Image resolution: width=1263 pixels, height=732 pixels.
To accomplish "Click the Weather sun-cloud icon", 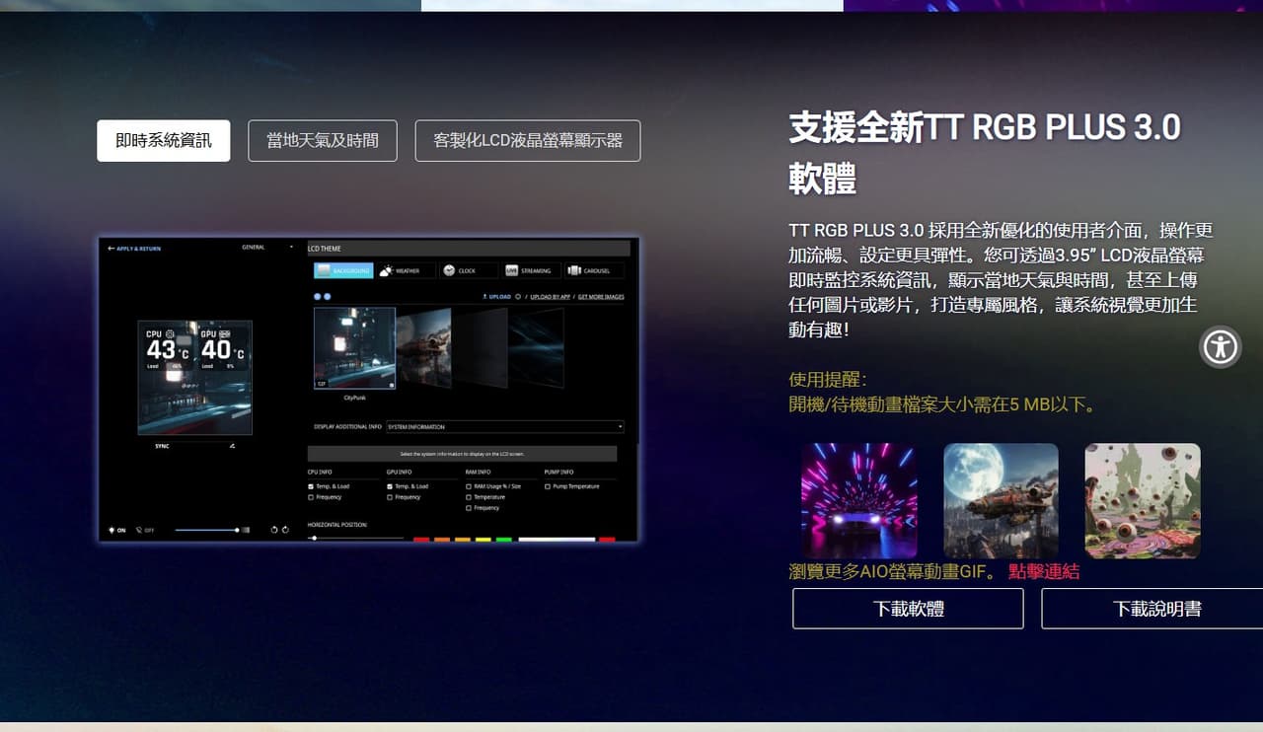I will click(386, 270).
